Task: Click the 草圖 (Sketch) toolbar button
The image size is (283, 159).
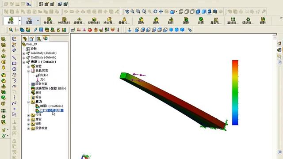Action: click(x=29, y=21)
